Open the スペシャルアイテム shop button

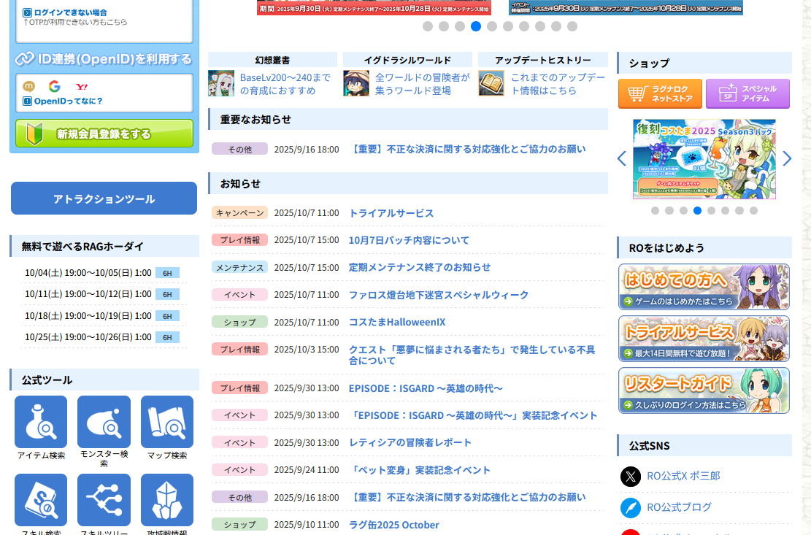click(x=747, y=94)
